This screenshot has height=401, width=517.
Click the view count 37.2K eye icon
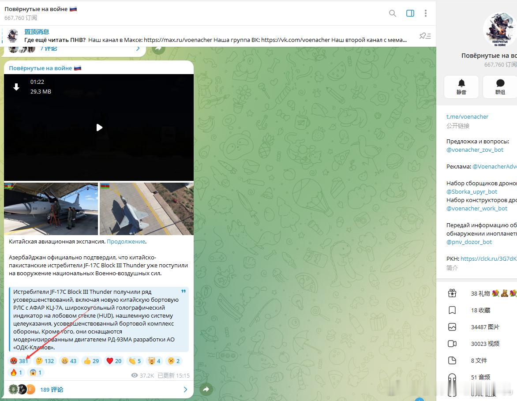pyautogui.click(x=134, y=375)
